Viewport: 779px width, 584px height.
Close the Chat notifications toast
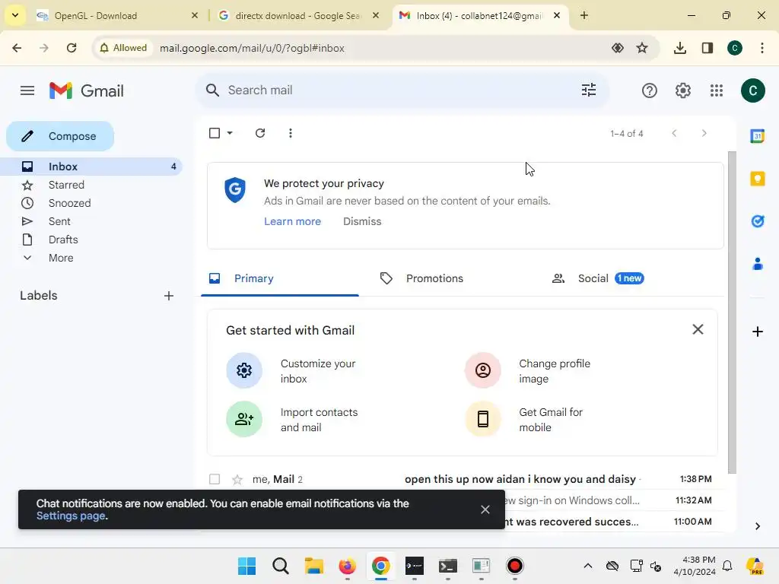coord(485,509)
